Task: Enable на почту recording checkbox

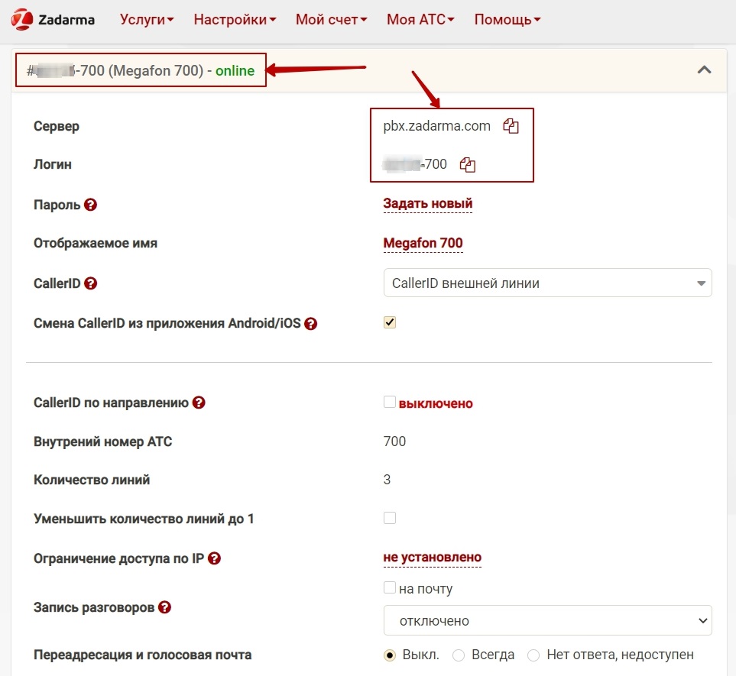Action: click(390, 587)
